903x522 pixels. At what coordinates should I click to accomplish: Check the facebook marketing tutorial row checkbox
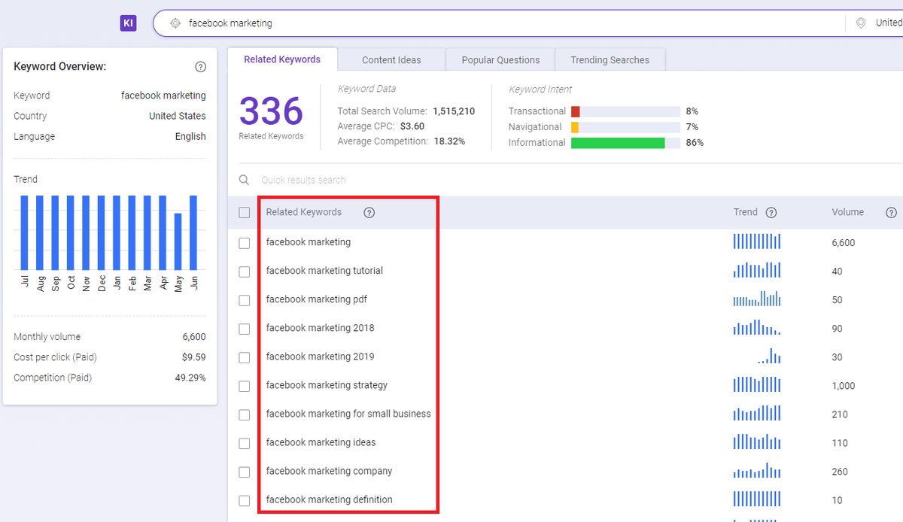tap(245, 272)
